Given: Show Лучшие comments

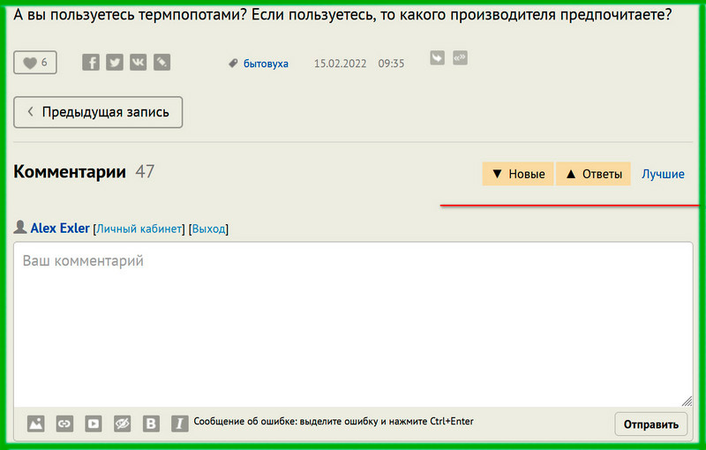Looking at the screenshot, I should click(x=663, y=175).
